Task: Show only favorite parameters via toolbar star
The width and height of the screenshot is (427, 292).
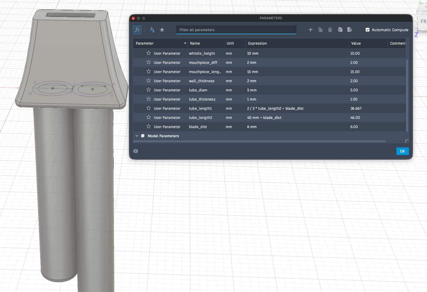Action: pyautogui.click(x=162, y=30)
